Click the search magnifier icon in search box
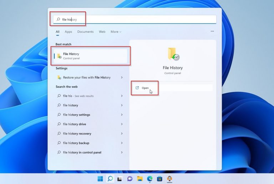Viewport: 274px width, 184px height. 59,19
